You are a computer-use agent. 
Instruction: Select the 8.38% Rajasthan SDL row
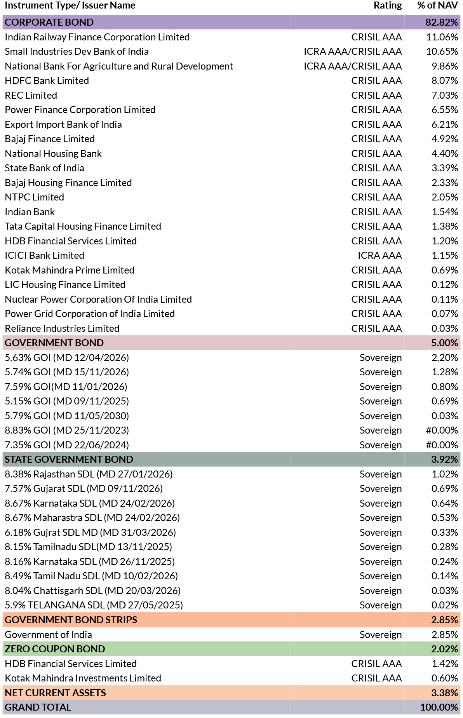click(x=89, y=474)
